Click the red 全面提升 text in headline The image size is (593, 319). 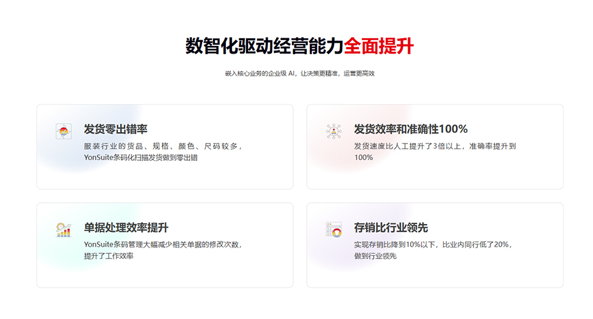click(379, 47)
